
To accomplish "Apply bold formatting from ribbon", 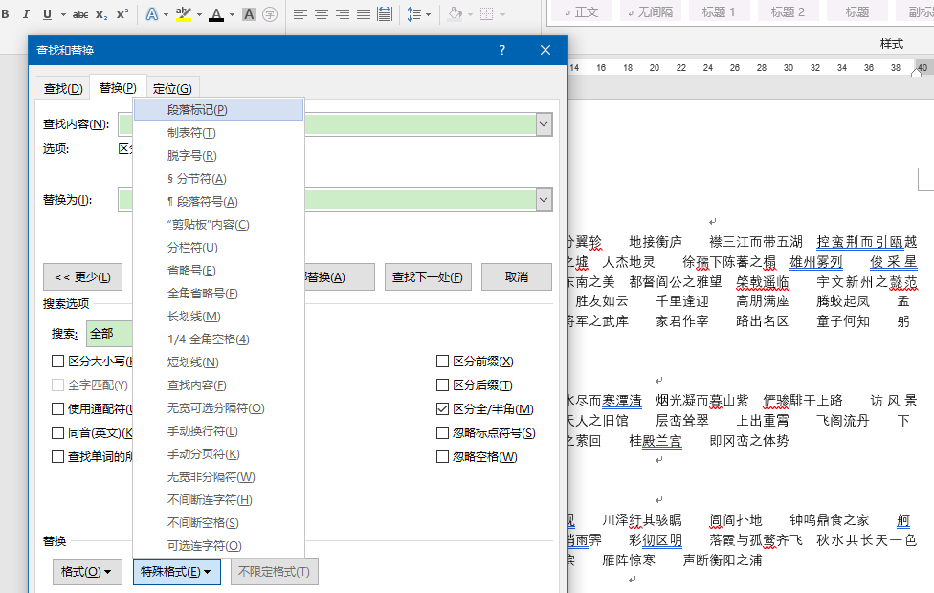I will pyautogui.click(x=6, y=14).
